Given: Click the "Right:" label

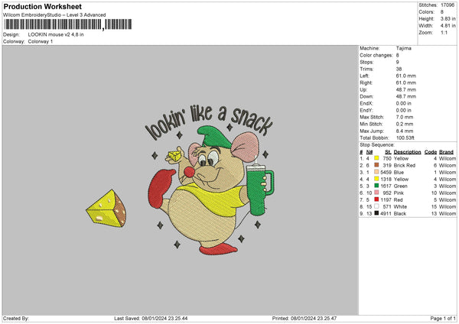Looking at the screenshot, I should (366, 83).
